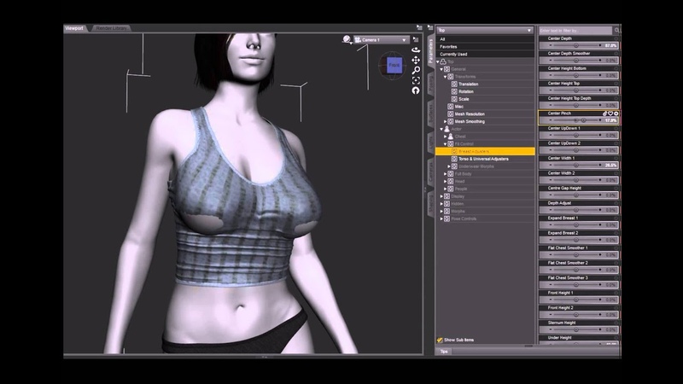The height and width of the screenshot is (384, 683).
Task: Select Rotation in the tree
Action: 465,91
